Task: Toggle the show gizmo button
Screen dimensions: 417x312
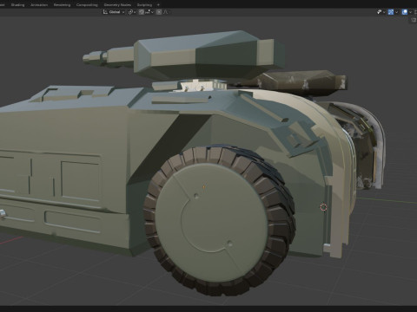Action: click(x=391, y=12)
